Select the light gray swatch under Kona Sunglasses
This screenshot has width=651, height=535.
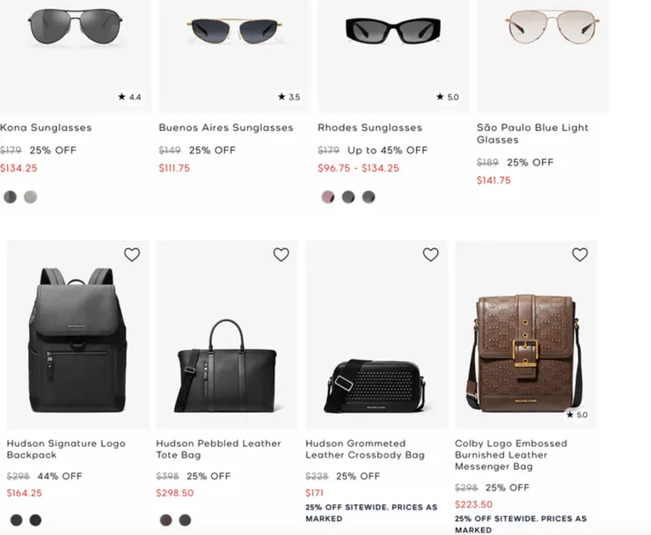[x=31, y=197]
